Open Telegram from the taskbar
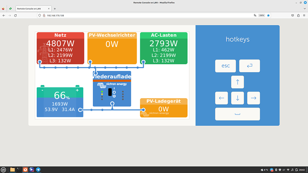The width and height of the screenshot is (308, 173). (x=38, y=170)
